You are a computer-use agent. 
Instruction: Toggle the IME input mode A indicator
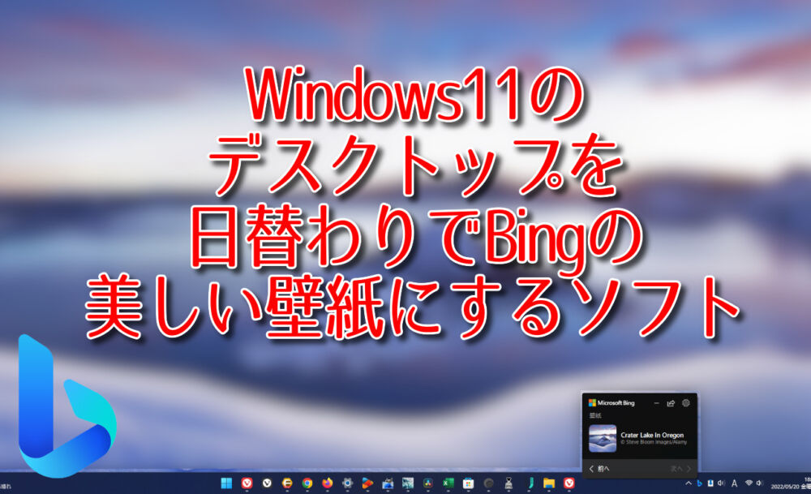735,483
